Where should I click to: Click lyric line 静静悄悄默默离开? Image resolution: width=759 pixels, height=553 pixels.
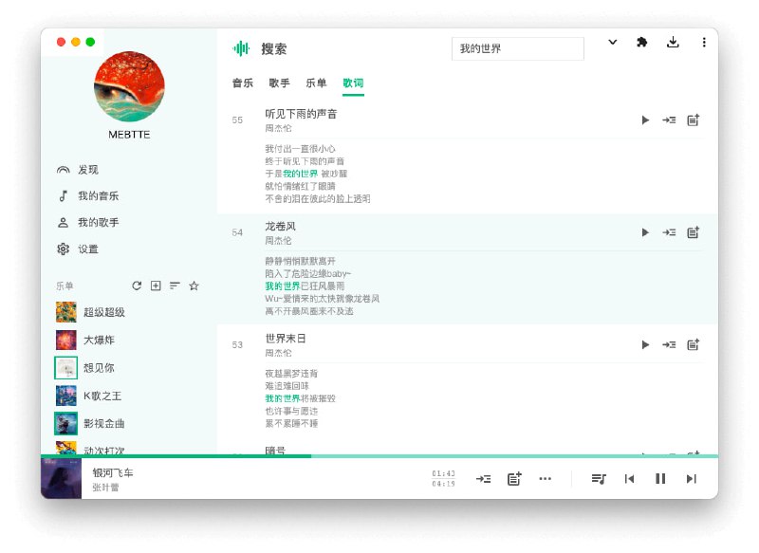click(x=300, y=261)
